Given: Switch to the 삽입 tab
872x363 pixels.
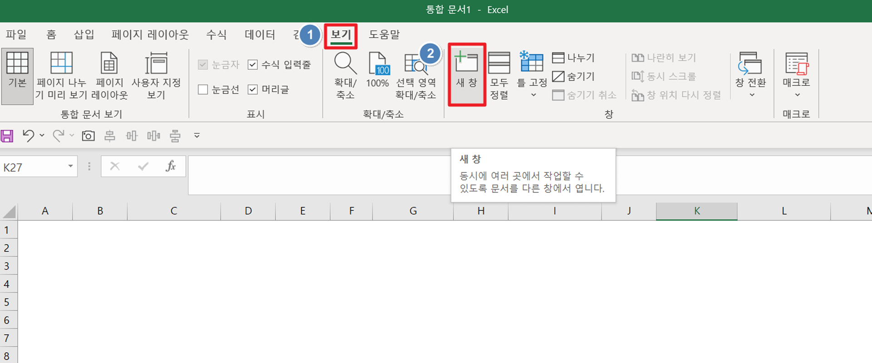Looking at the screenshot, I should click(84, 34).
